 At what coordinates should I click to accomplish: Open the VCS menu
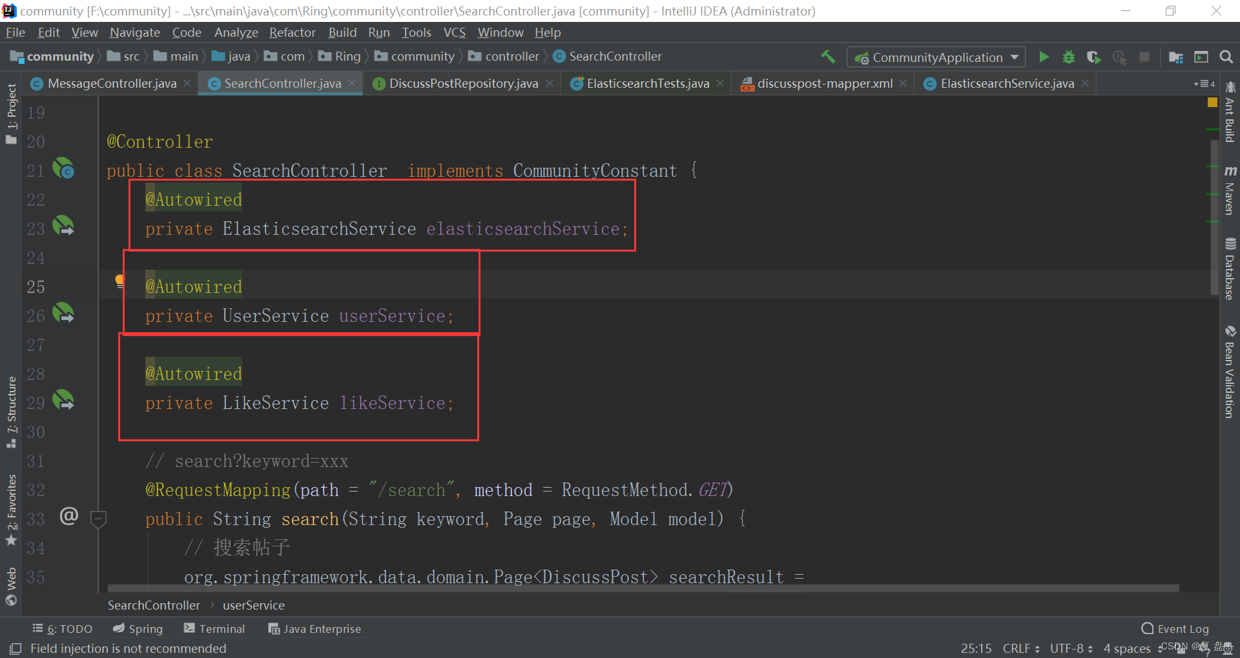point(454,32)
